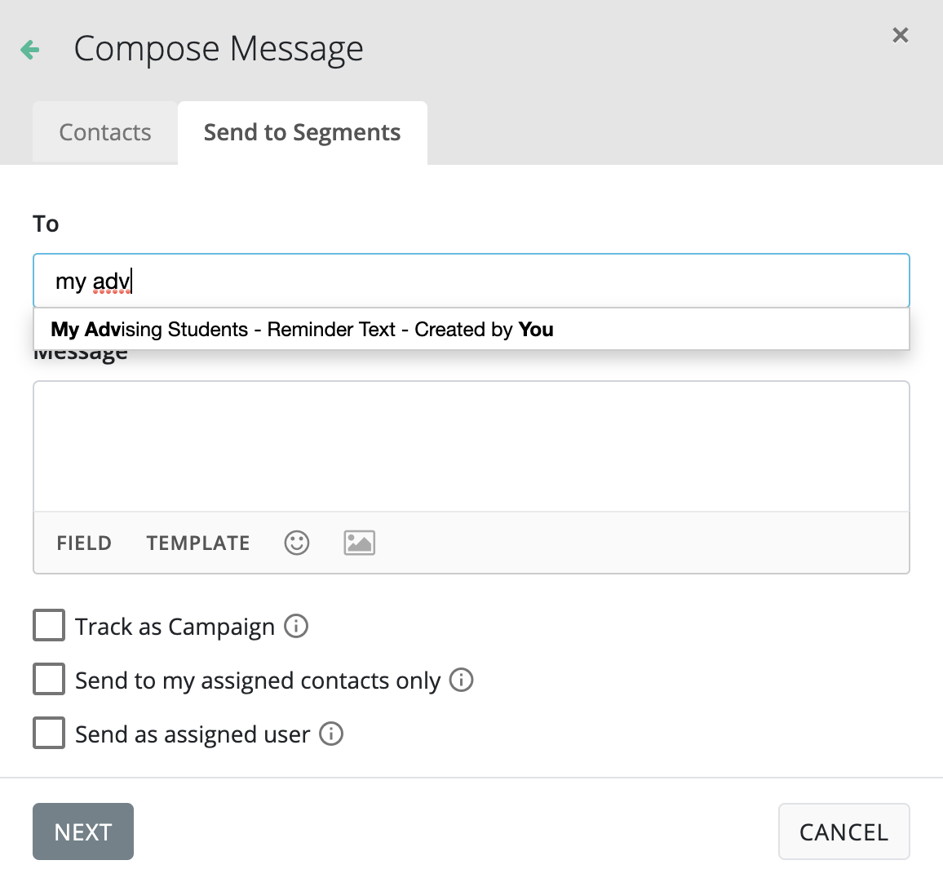Click the Compose Message heading

pos(219,49)
